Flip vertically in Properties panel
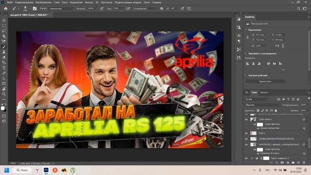The image size is (311, 175). tap(283, 46)
